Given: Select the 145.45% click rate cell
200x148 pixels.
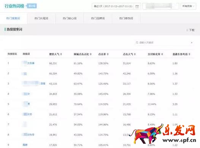Looking at the screenshot, I should [103, 94].
